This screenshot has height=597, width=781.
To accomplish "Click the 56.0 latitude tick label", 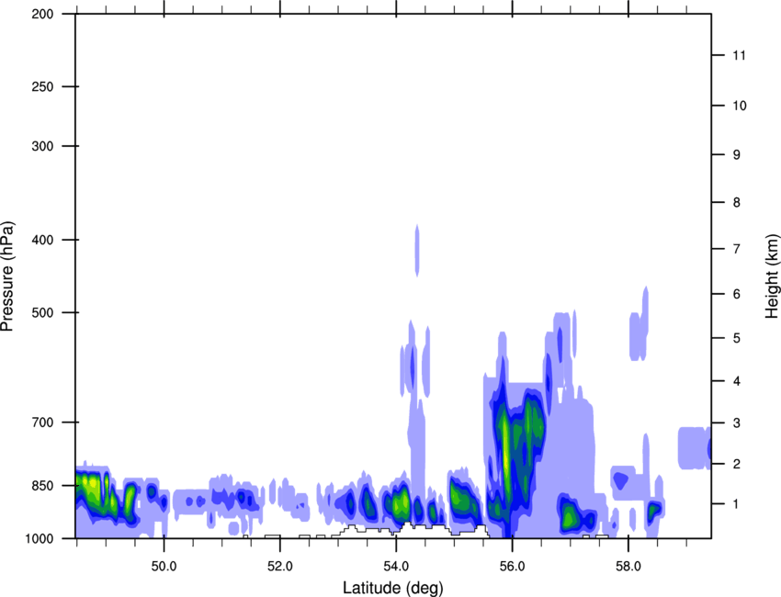I will [513, 566].
